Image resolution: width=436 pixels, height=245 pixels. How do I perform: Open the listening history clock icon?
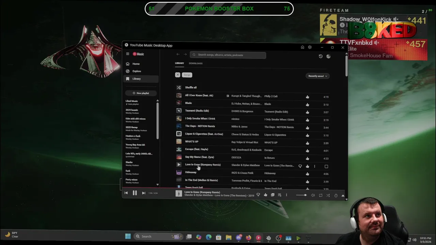(x=321, y=56)
